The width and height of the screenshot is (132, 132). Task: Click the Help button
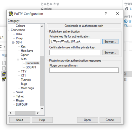(42, 120)
